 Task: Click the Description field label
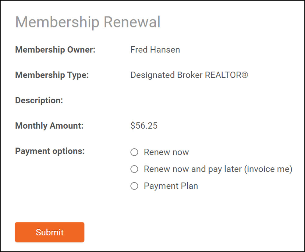39,100
